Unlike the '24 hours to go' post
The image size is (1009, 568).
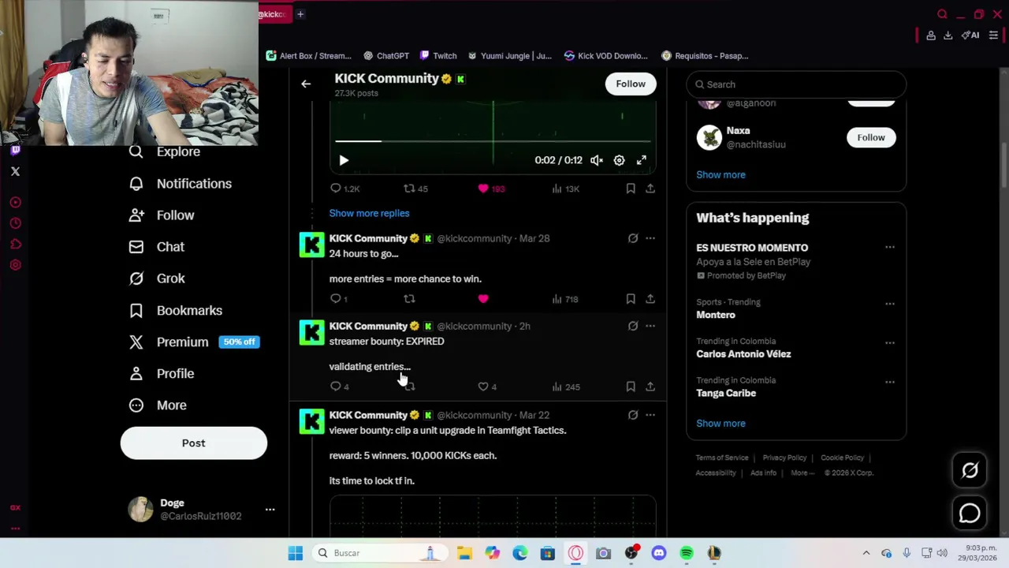click(483, 299)
